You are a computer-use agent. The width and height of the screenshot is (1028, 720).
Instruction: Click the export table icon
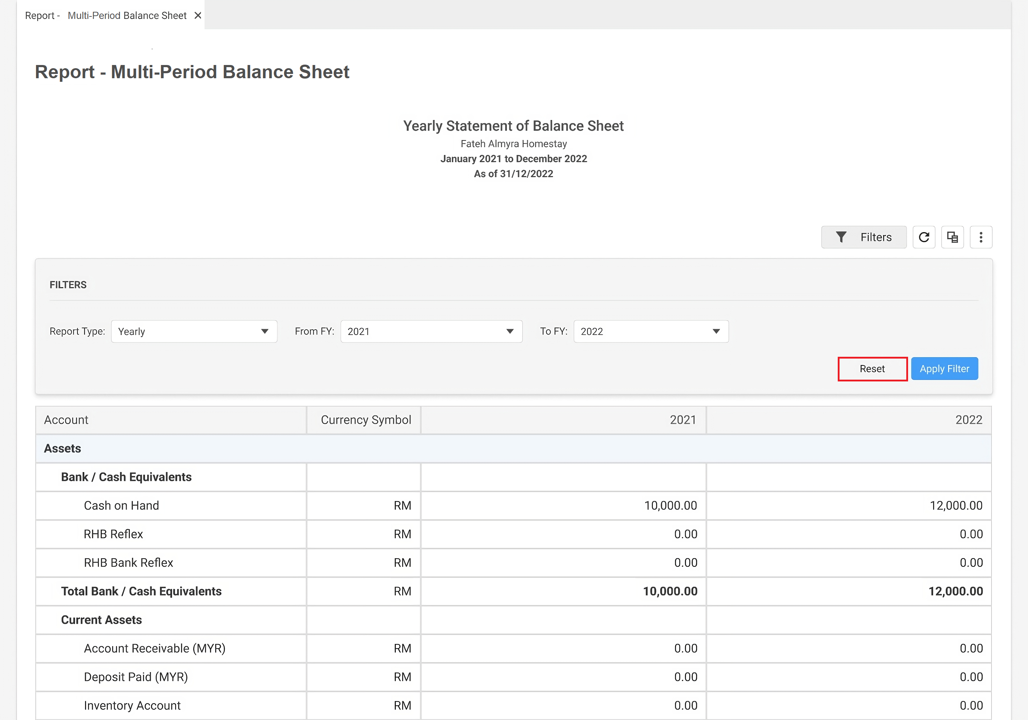click(952, 237)
